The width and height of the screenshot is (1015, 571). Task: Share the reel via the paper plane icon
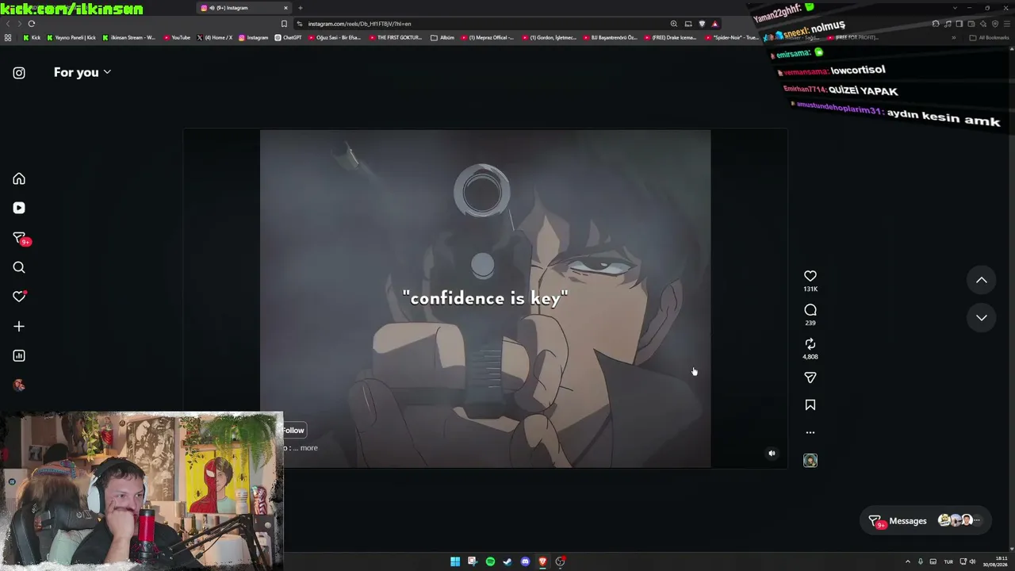point(810,378)
